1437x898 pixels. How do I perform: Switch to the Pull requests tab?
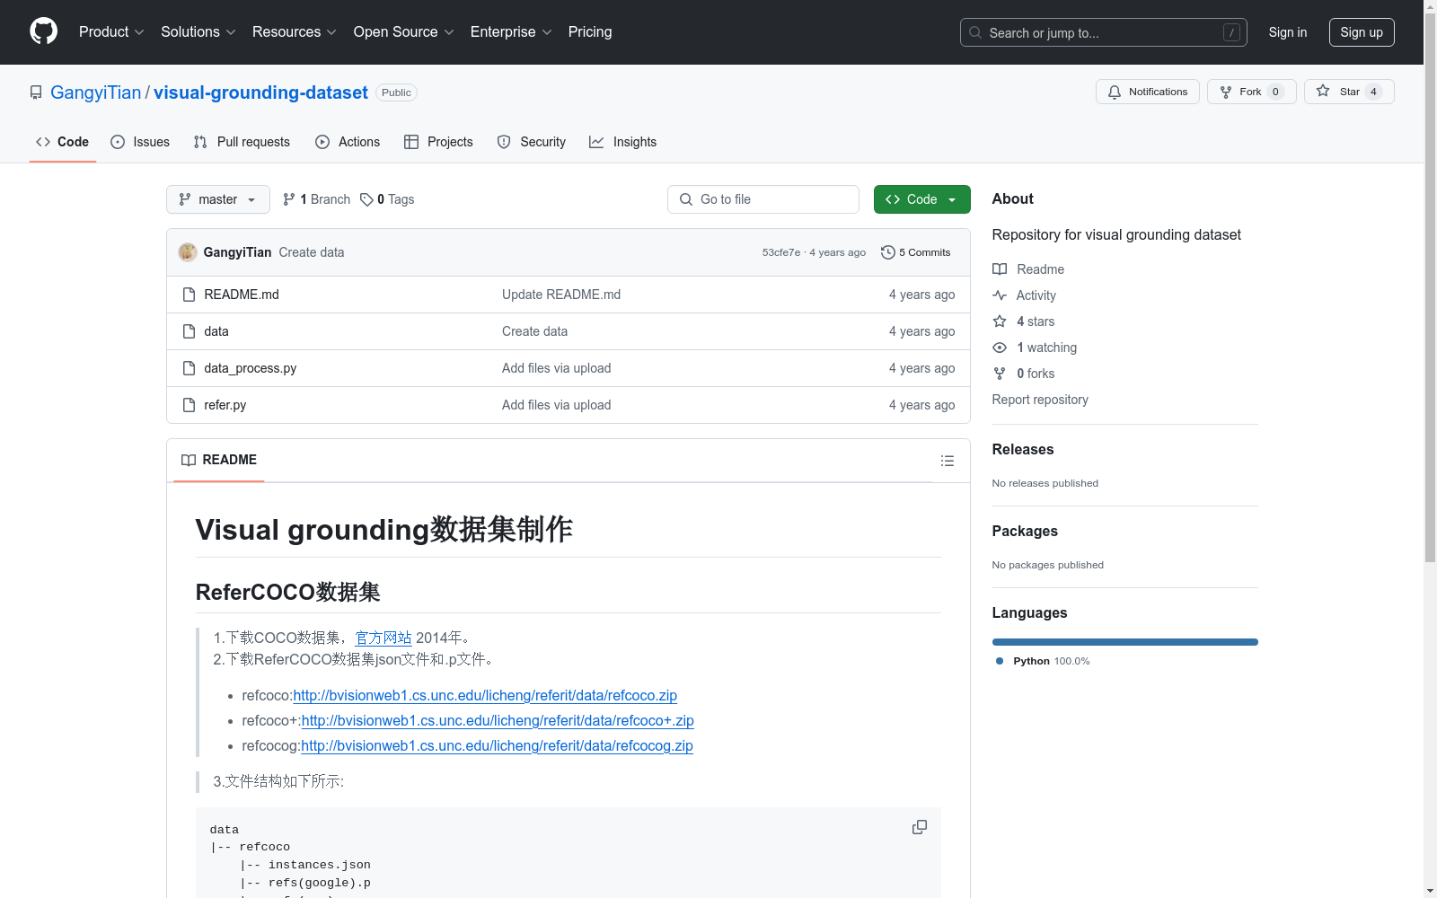coord(242,142)
